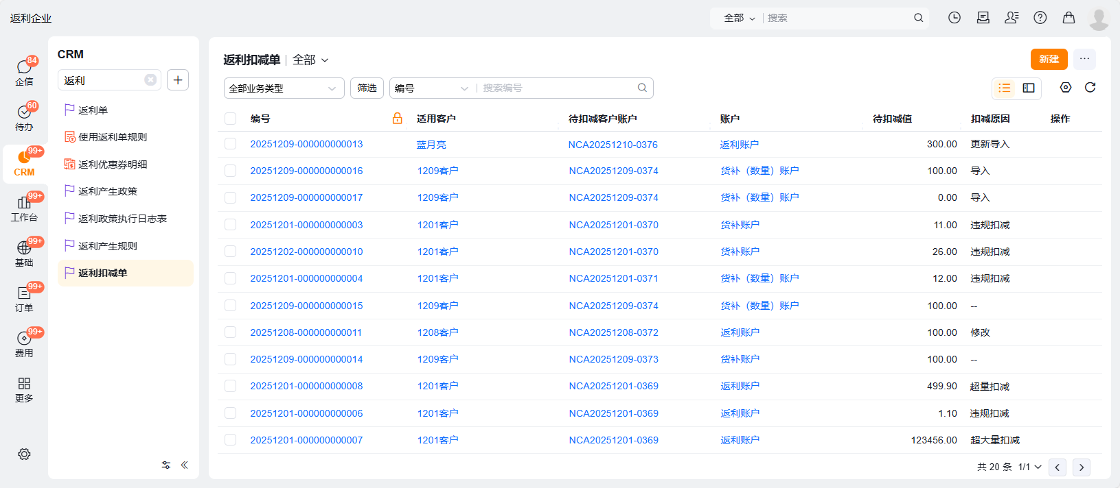Open the 编号 search field dropdown
Screen dimensions: 1120x488
pyautogui.click(x=431, y=88)
